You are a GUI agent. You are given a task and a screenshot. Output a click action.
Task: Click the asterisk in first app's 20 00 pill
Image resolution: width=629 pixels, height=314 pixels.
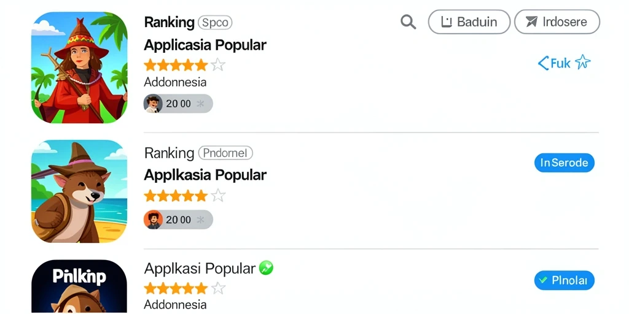click(x=200, y=104)
